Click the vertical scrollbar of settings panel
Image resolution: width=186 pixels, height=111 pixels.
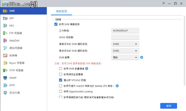(184, 51)
